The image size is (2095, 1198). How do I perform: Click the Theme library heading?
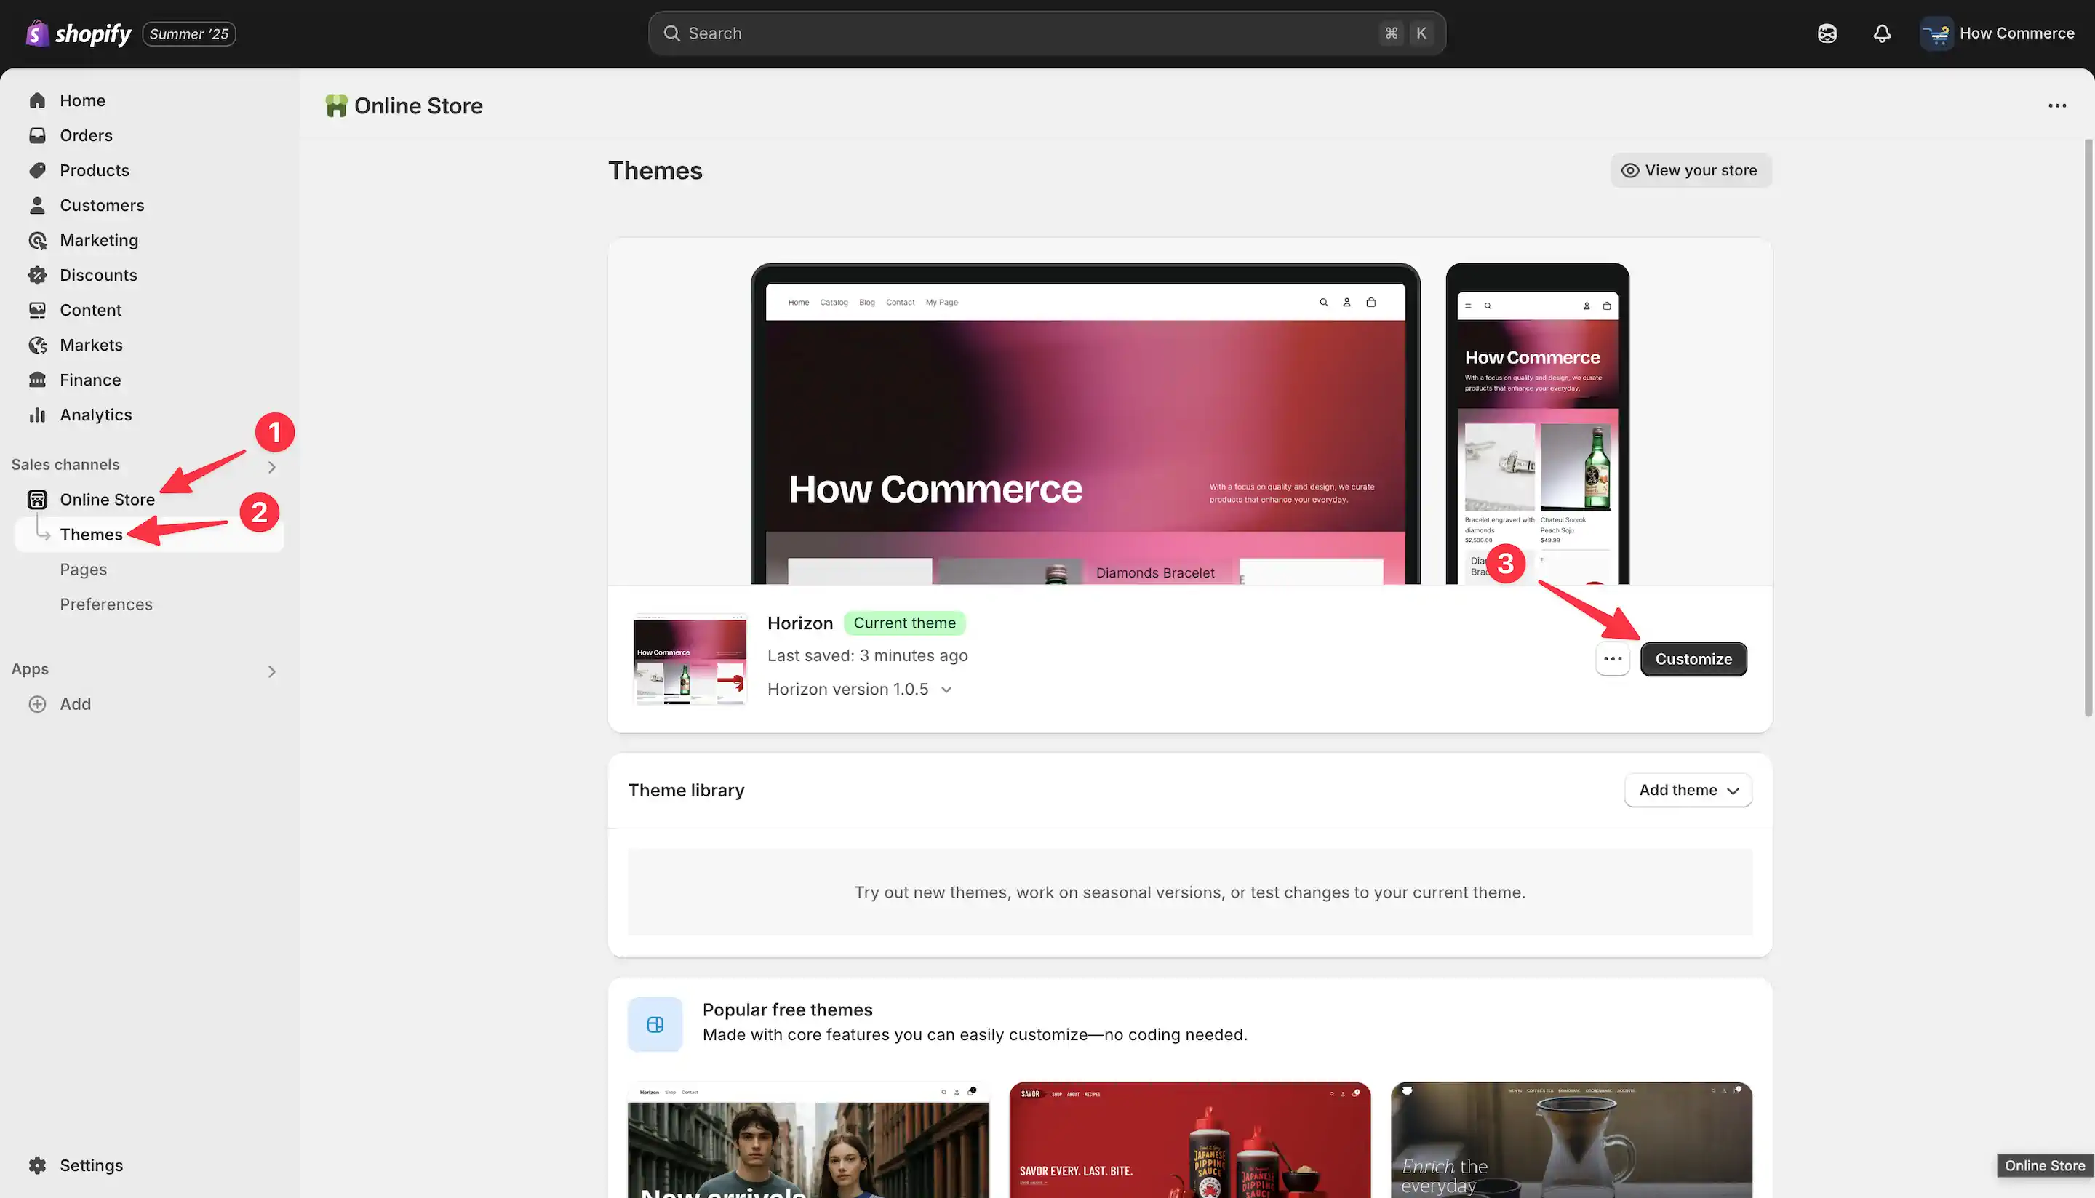685,790
